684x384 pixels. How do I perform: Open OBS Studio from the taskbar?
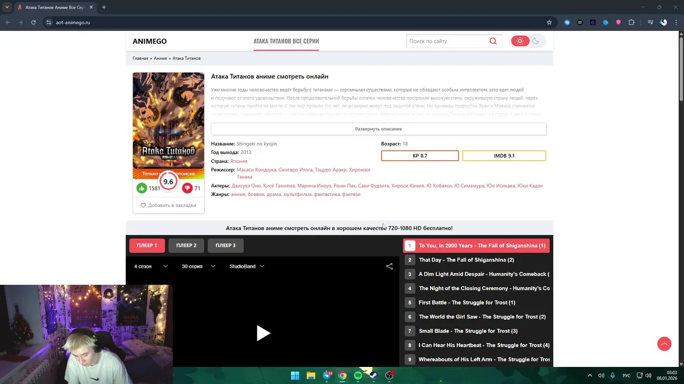coord(390,375)
